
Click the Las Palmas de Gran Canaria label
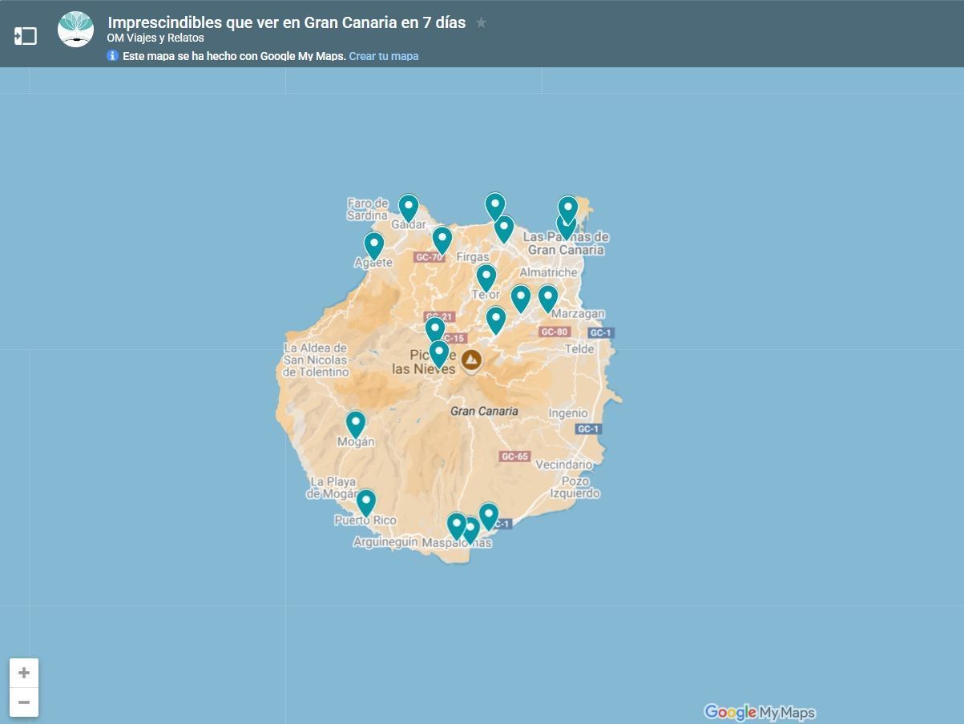click(x=566, y=243)
